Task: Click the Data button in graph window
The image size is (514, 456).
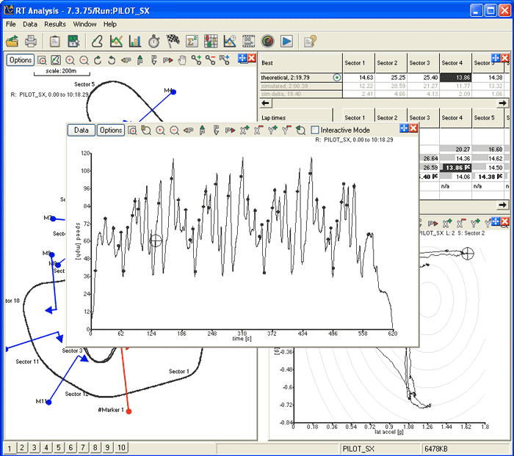Action: [82, 130]
